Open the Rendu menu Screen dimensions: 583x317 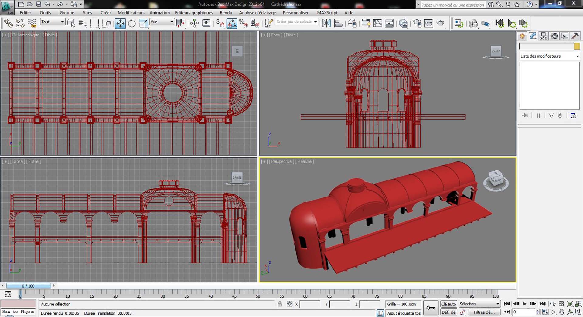tap(226, 13)
